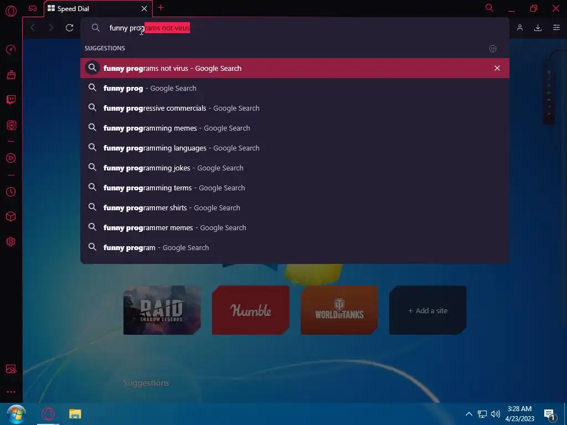The height and width of the screenshot is (425, 567).
Task: Open the Humble speed dial tile
Action: [251, 310]
